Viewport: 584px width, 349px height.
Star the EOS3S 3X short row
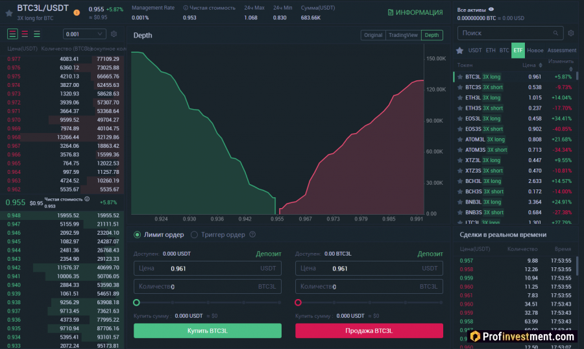point(460,129)
